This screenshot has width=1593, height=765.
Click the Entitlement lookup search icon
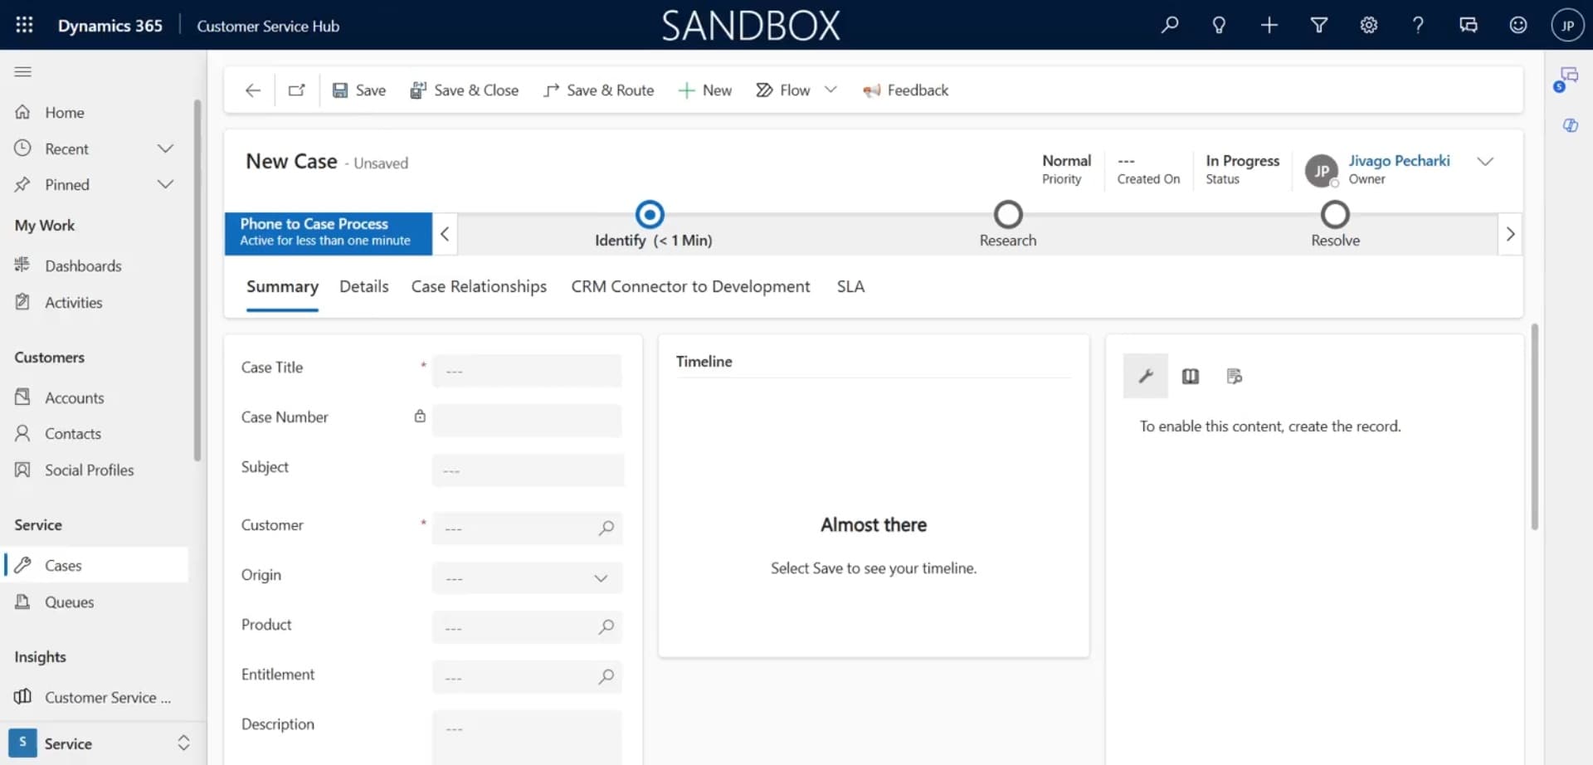pyautogui.click(x=607, y=677)
